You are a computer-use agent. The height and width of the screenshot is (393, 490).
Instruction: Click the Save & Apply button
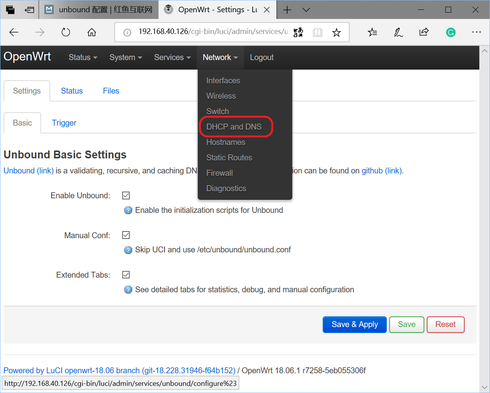355,324
